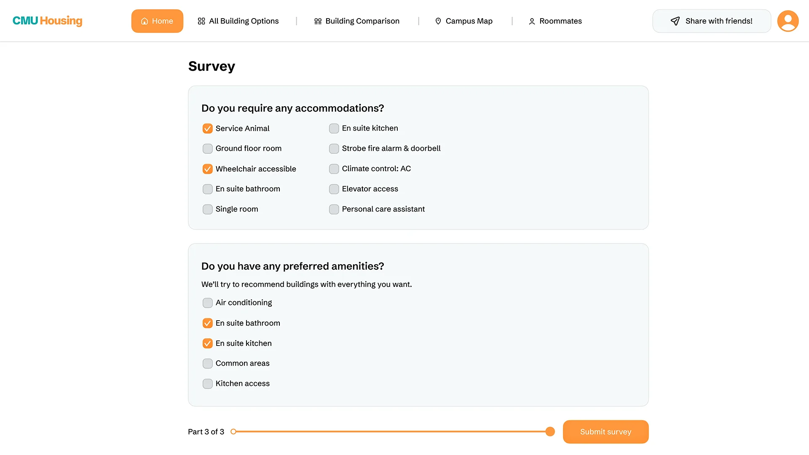This screenshot has height=455, width=809.
Task: Select the Elevator access checkbox
Action: click(x=334, y=189)
